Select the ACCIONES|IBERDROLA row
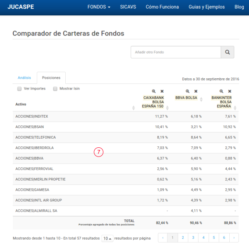 [126, 148]
